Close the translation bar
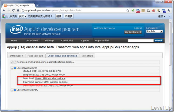Image resolution: width=174 pixels, height=112 pixels. coord(169,16)
